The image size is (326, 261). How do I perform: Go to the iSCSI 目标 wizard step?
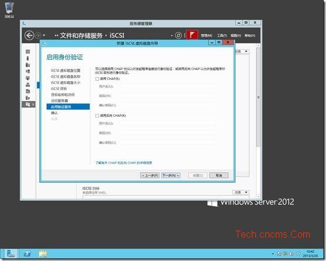tap(59, 89)
